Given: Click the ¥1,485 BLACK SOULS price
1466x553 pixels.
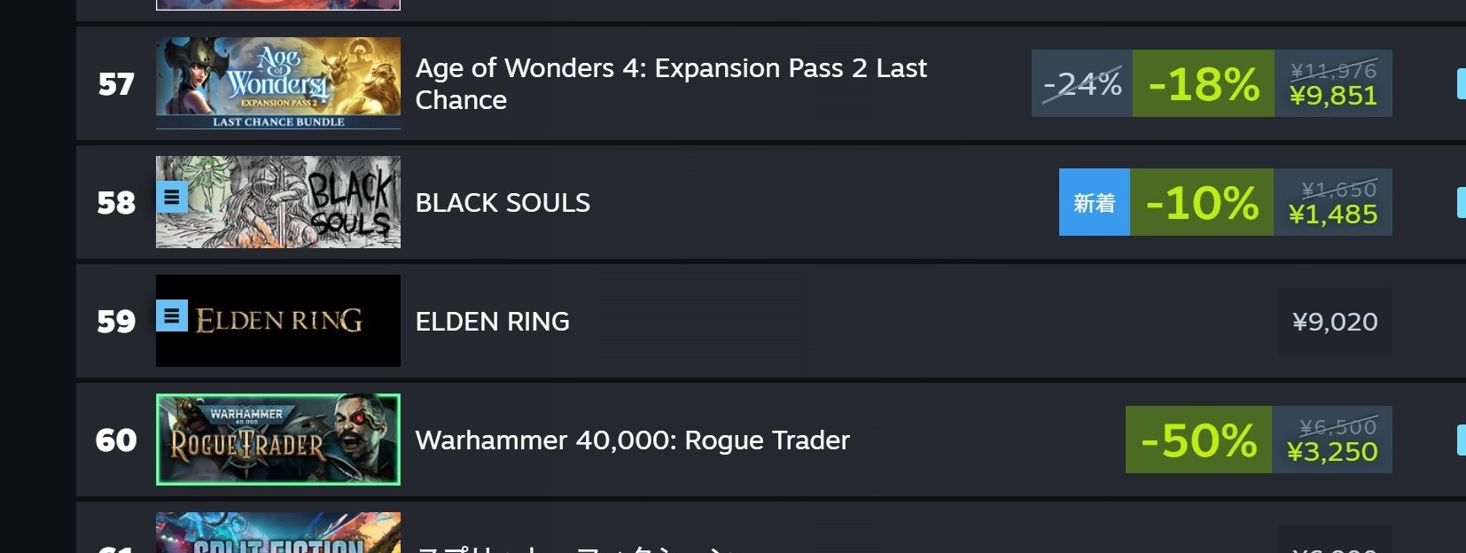Looking at the screenshot, I should 1332,214.
